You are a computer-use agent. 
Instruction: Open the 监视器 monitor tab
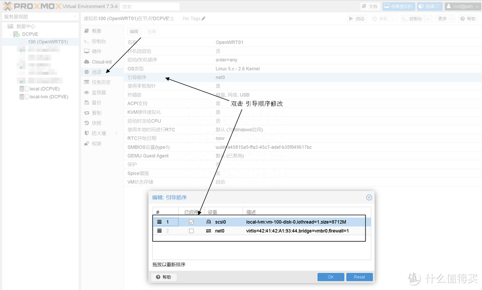point(99,92)
